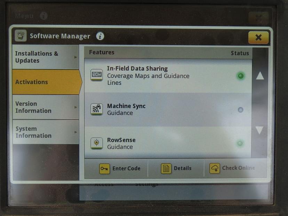The height and width of the screenshot is (216, 288).
Task: Click Check Online cloud icon
Action: click(x=215, y=168)
